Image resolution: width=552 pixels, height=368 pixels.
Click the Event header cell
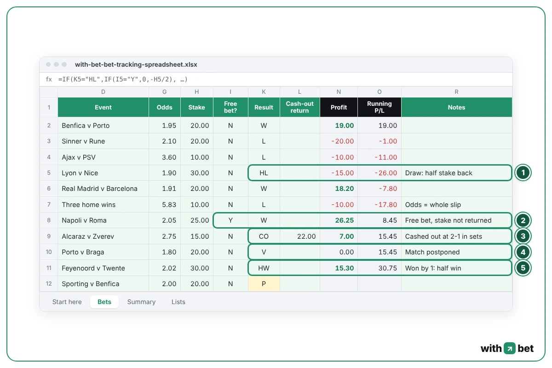click(x=103, y=107)
